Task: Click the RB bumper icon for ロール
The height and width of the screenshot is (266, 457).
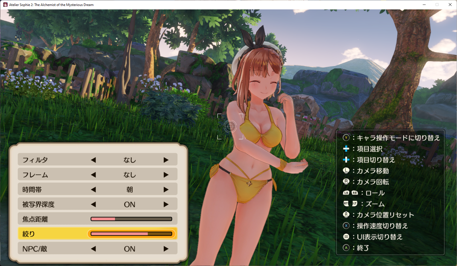Action: pyautogui.click(x=355, y=193)
